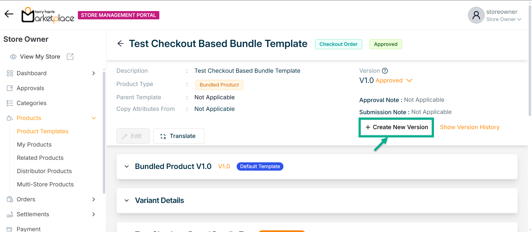
Task: Open store in new tab icon
Action: pos(70,57)
